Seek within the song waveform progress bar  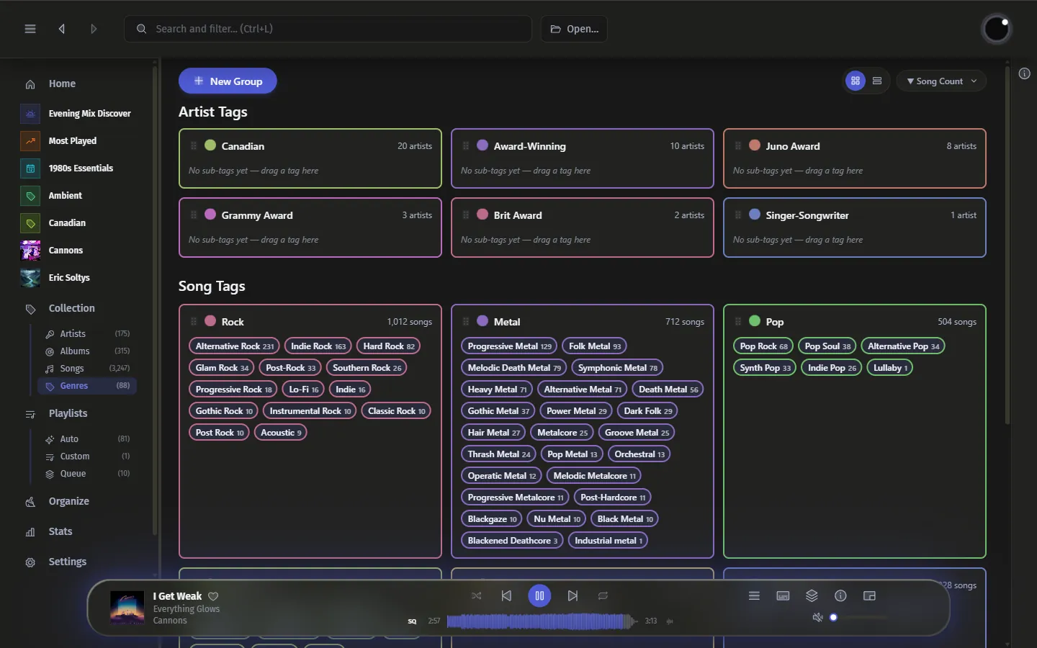(x=542, y=621)
